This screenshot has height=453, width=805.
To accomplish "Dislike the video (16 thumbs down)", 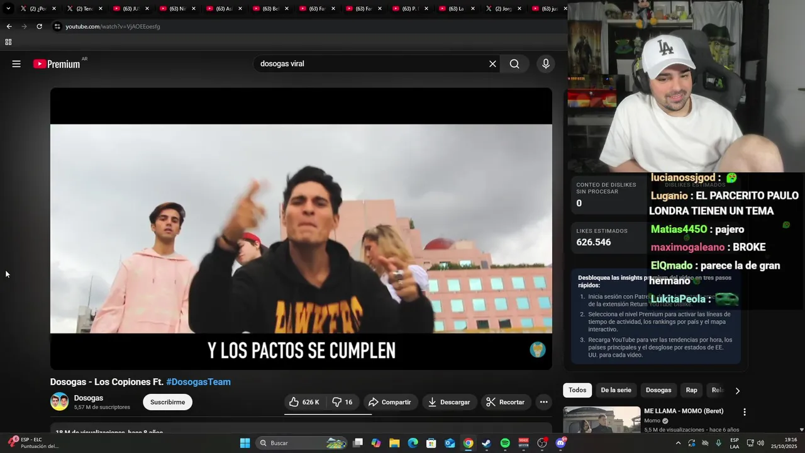I will click(x=342, y=402).
